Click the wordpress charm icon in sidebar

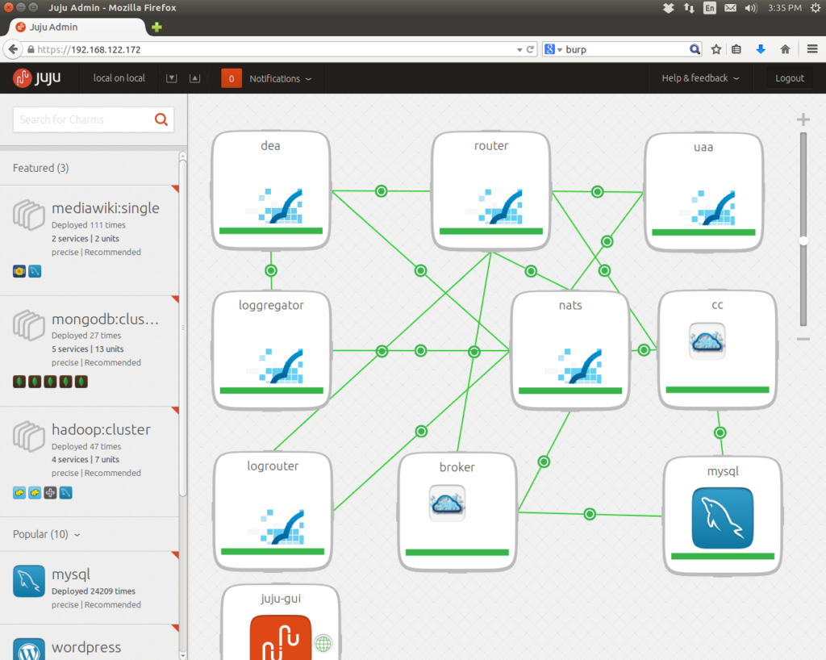[29, 649]
